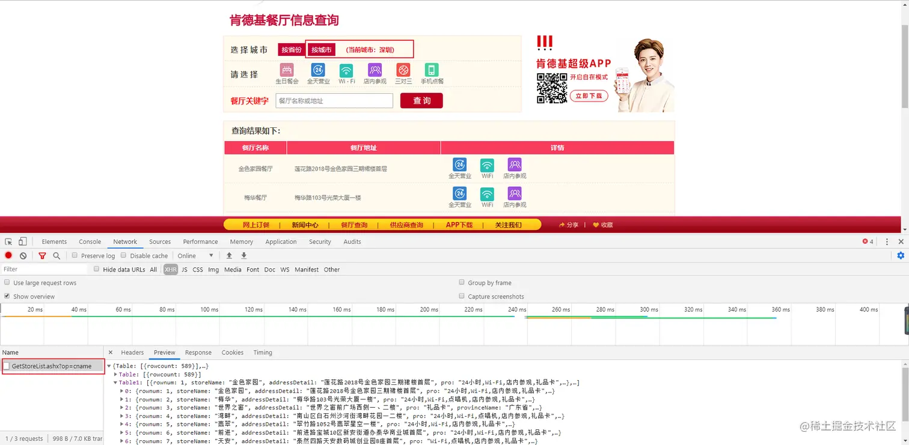The width and height of the screenshot is (909, 445).
Task: Select the 手机点餐 filter icon
Action: point(432,70)
